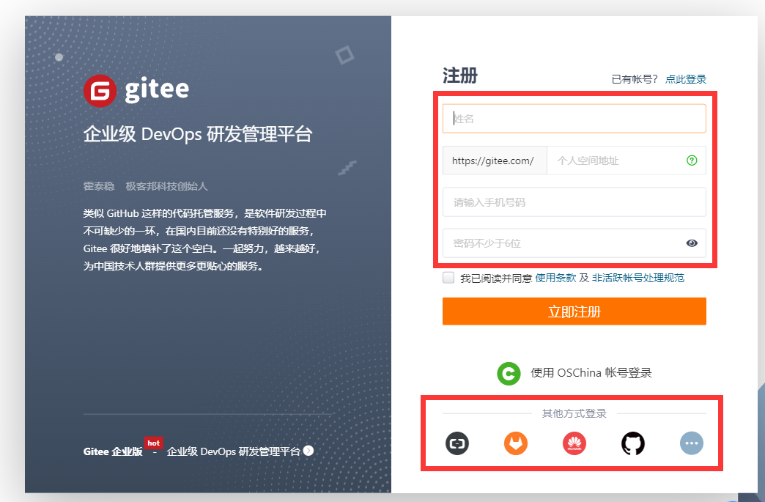765x502 pixels.
Task: Open the 点此登录 link
Action: (x=685, y=79)
